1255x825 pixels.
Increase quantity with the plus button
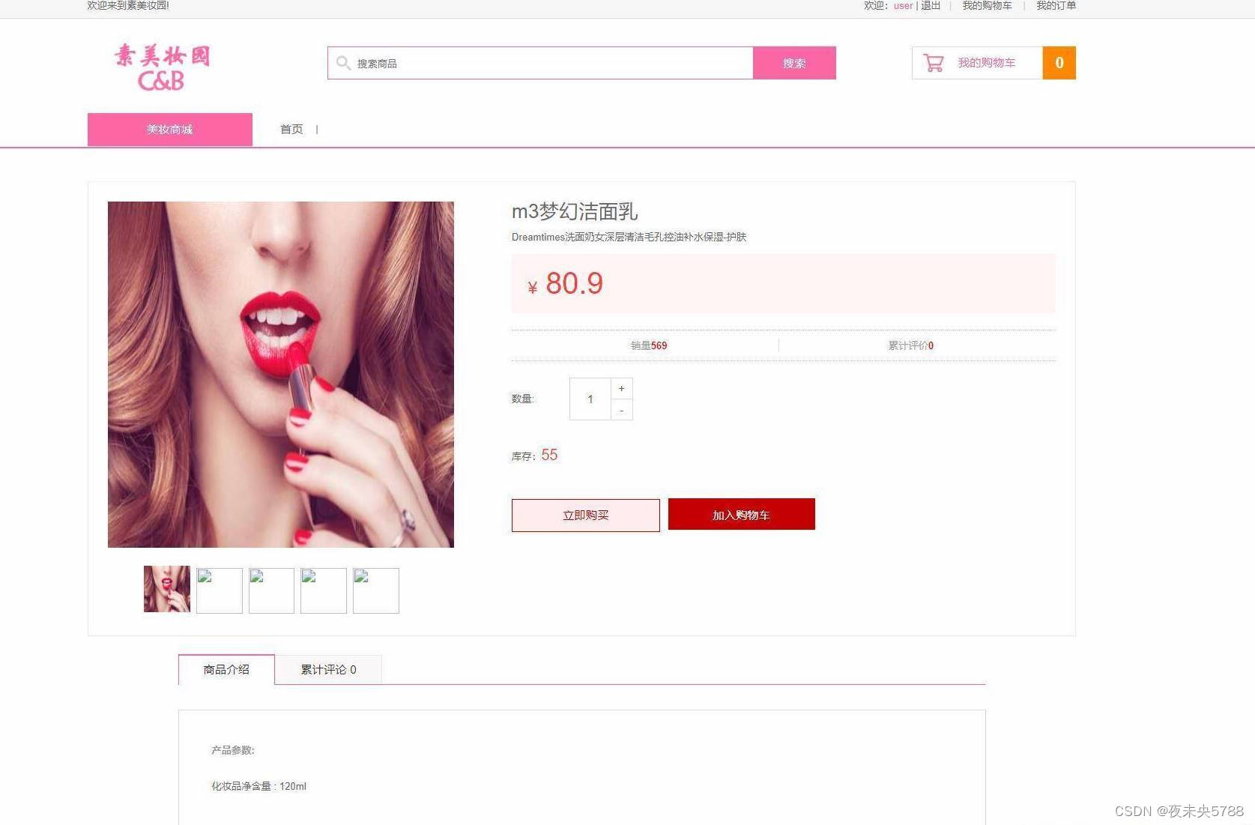pyautogui.click(x=622, y=388)
